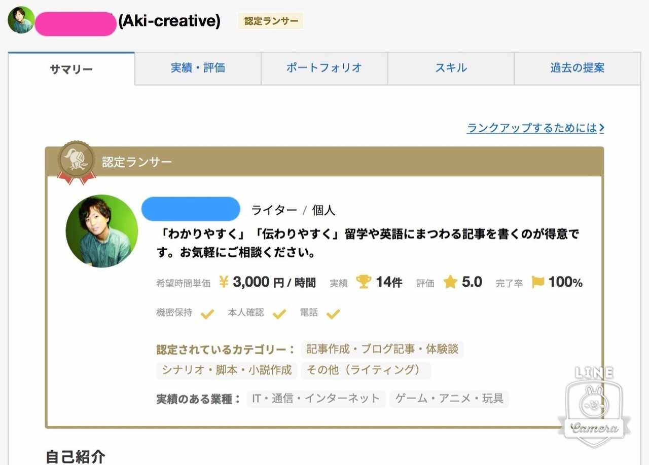This screenshot has height=465, width=649.
Task: Click the small avatar in the header
Action: click(21, 20)
